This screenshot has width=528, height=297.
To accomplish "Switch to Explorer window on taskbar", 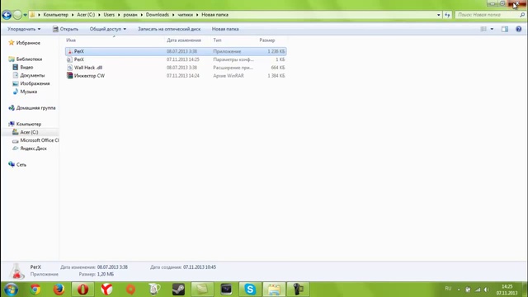I will coord(274,290).
